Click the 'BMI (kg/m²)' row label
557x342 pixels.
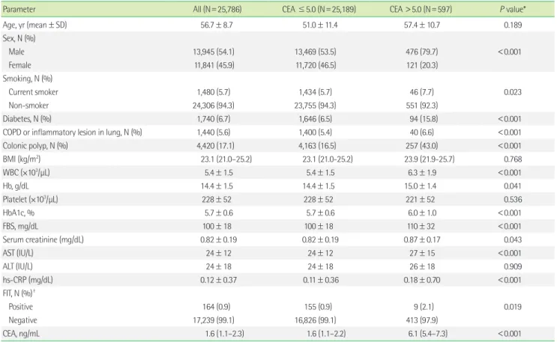click(x=21, y=159)
